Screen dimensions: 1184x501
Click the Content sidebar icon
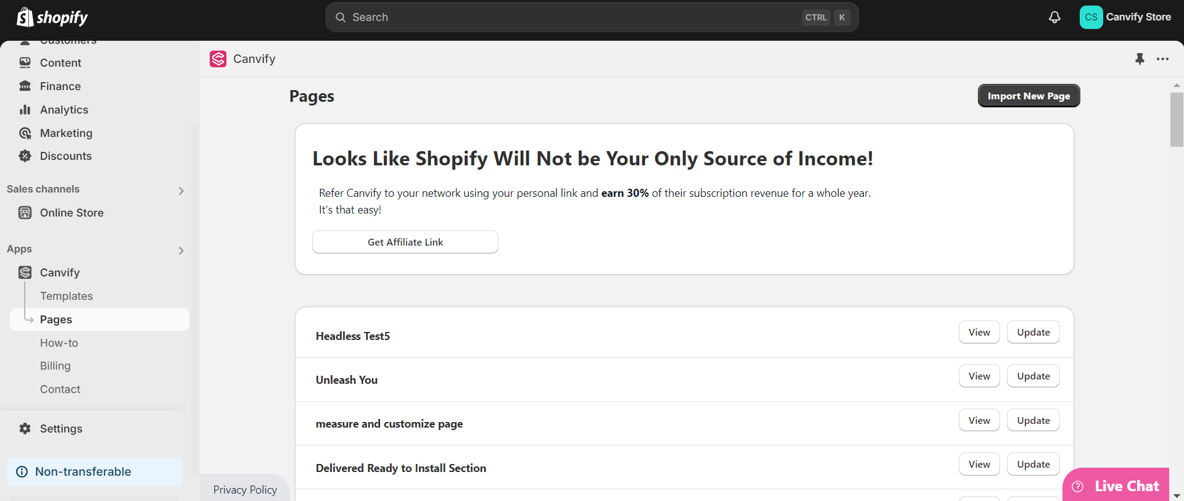pos(25,63)
